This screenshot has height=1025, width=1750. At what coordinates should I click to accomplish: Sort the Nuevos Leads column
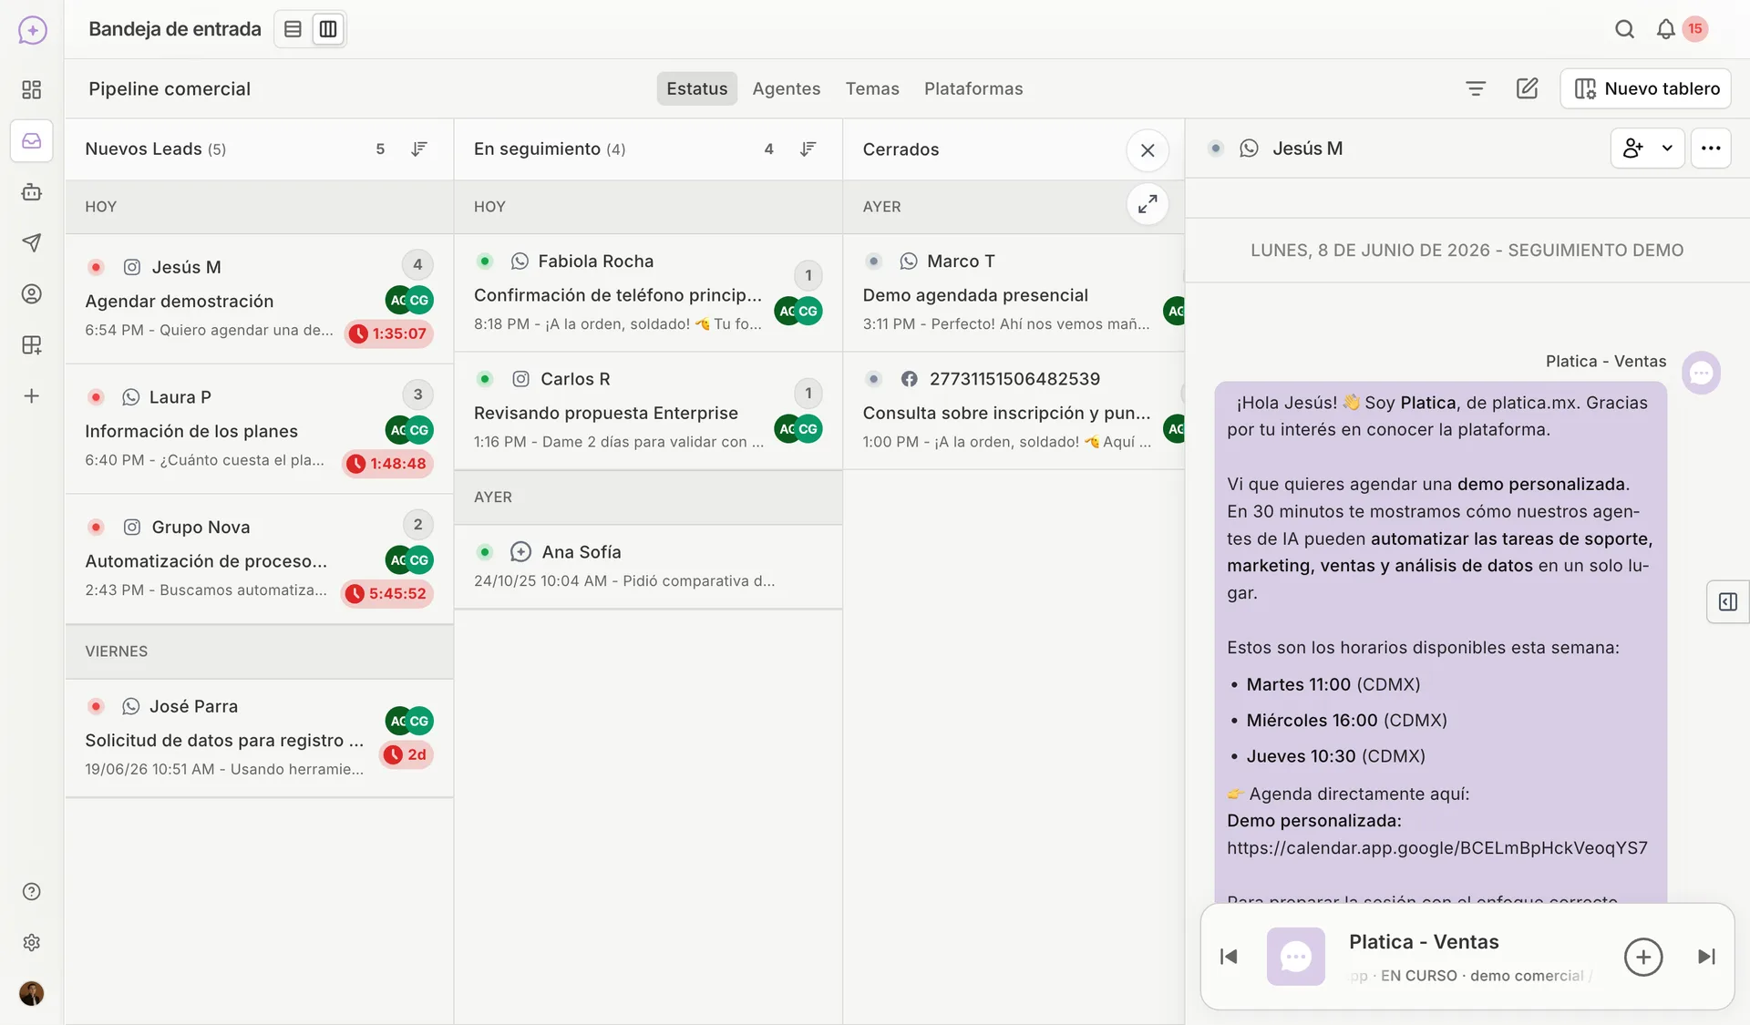(418, 149)
